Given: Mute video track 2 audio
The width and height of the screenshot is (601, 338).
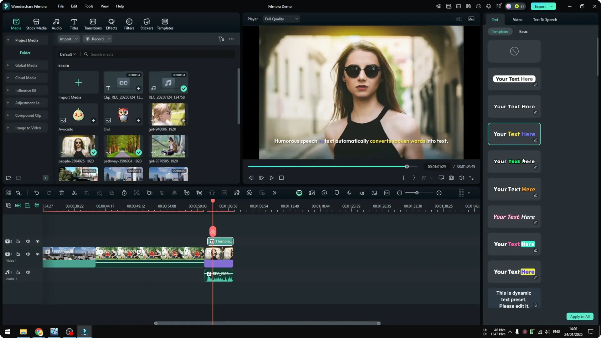Looking at the screenshot, I should coord(28,241).
